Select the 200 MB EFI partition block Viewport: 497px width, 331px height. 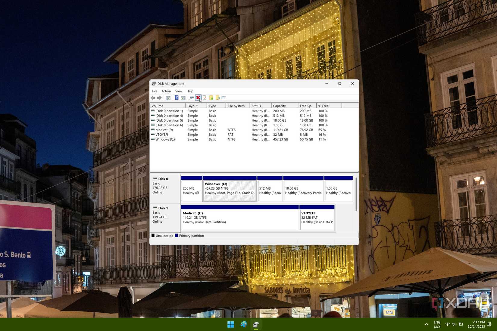pyautogui.click(x=192, y=189)
